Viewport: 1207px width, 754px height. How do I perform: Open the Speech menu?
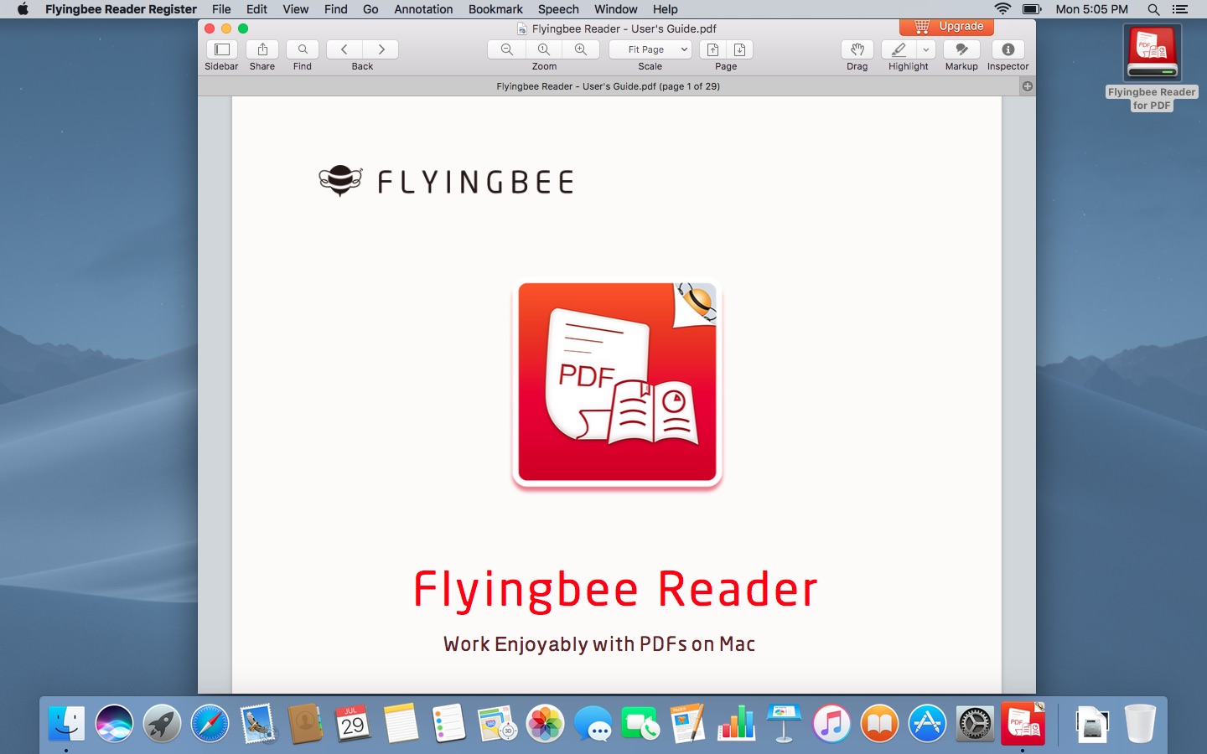pos(558,9)
